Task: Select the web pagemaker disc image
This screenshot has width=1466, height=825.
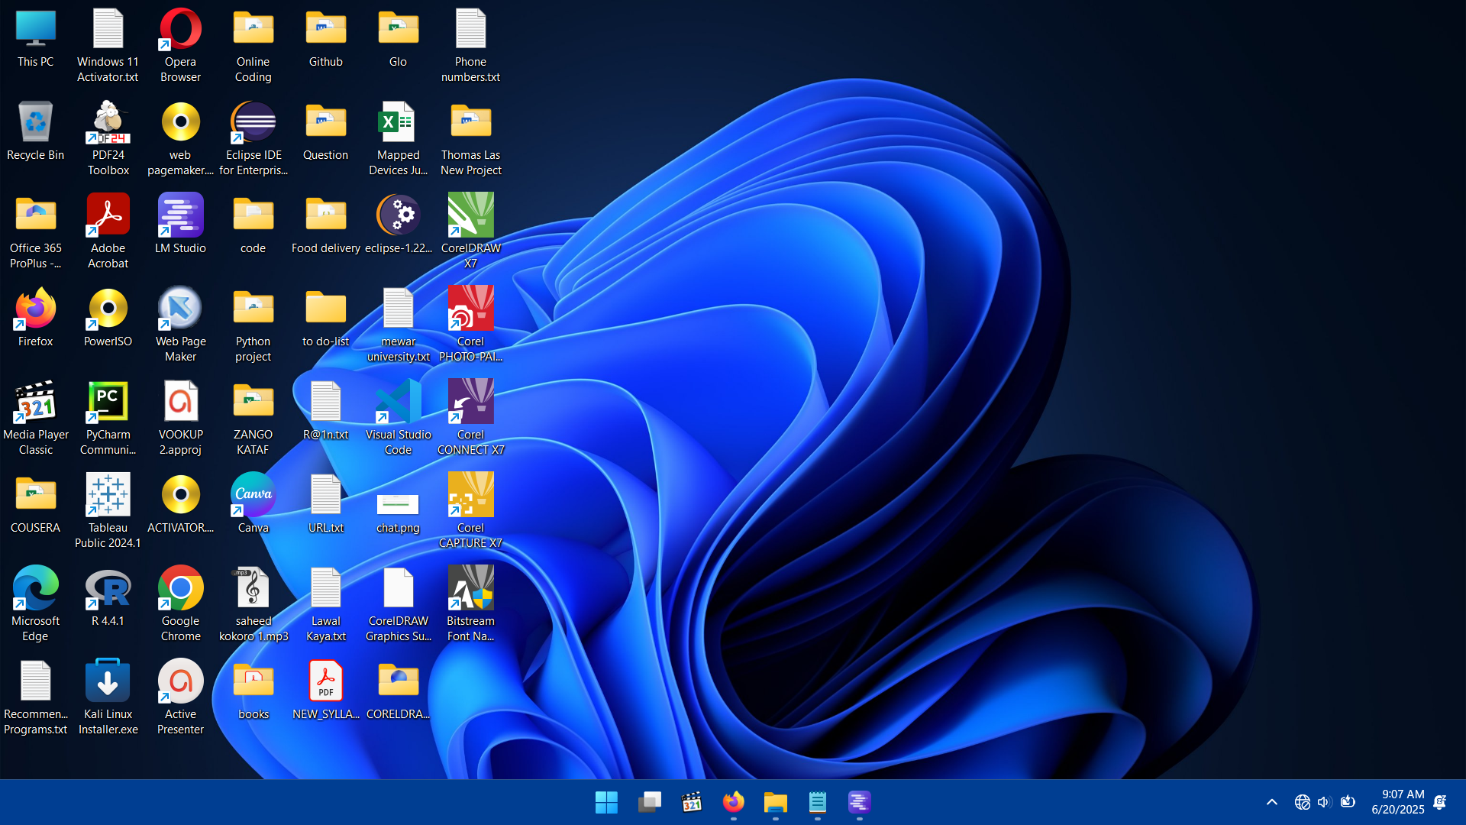Action: click(181, 139)
